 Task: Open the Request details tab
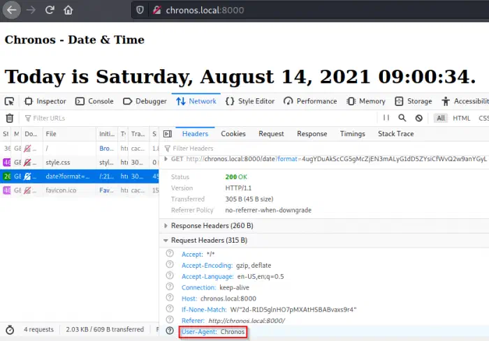pyautogui.click(x=271, y=134)
